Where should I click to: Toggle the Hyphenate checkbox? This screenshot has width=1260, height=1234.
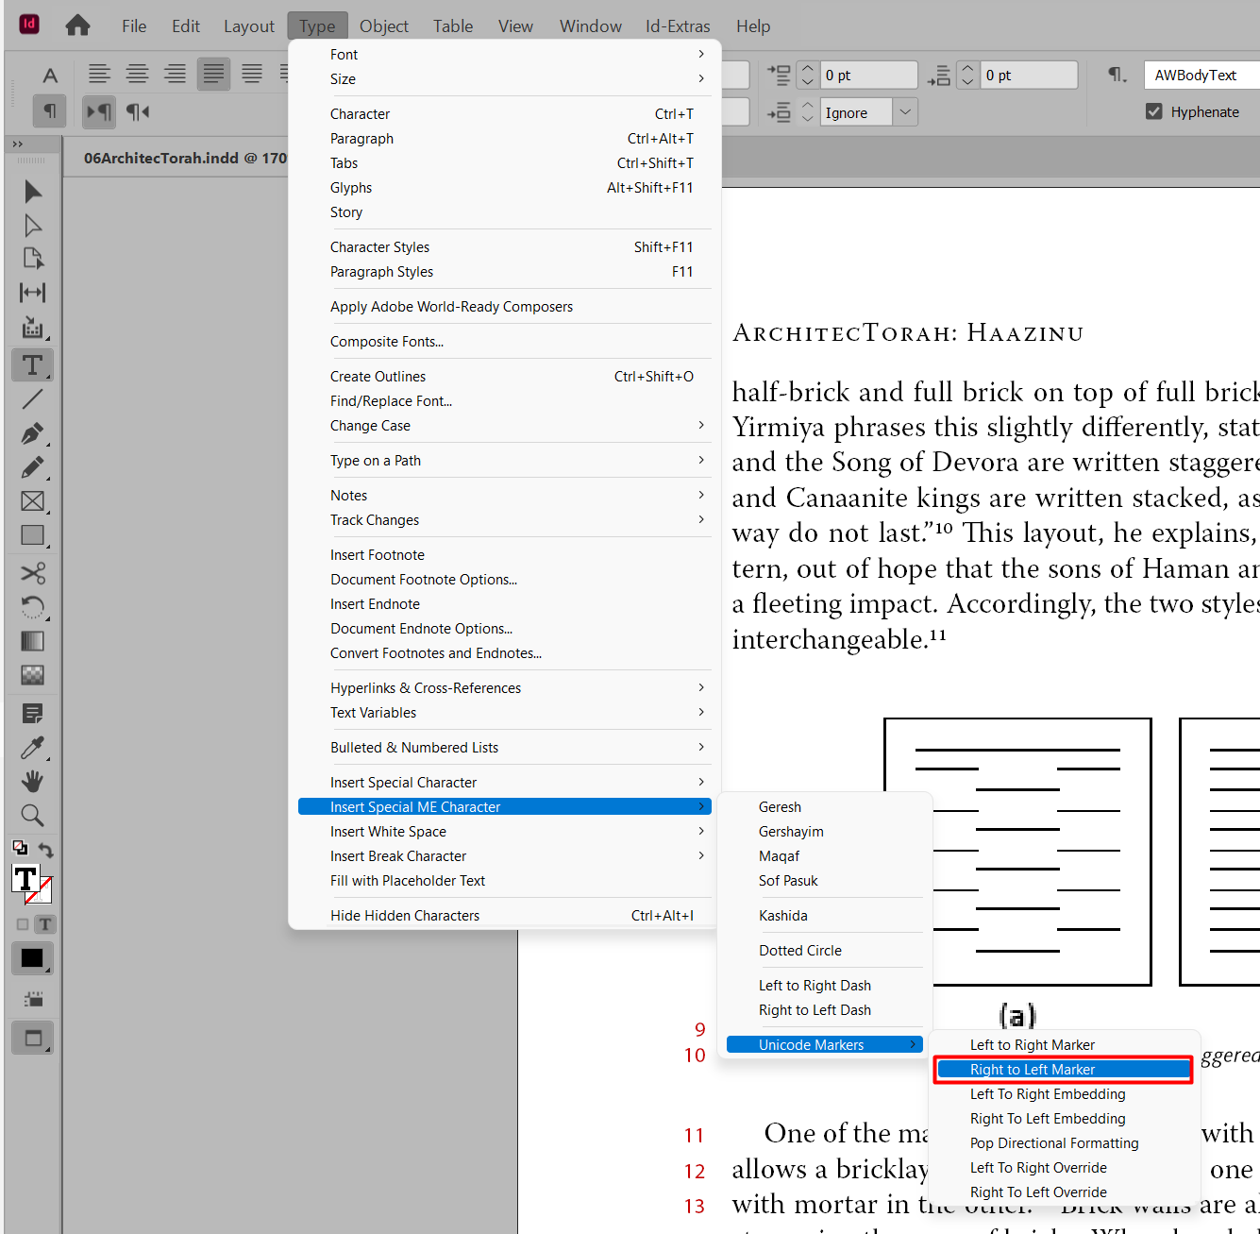(1153, 111)
